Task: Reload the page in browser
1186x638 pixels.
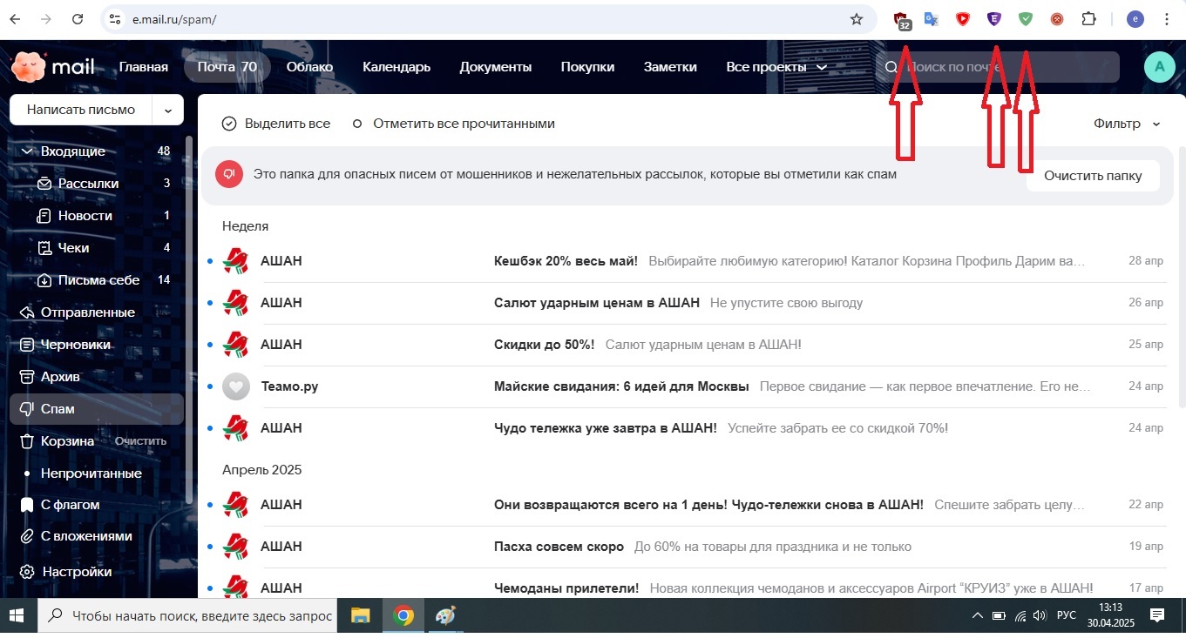Action: [x=78, y=19]
